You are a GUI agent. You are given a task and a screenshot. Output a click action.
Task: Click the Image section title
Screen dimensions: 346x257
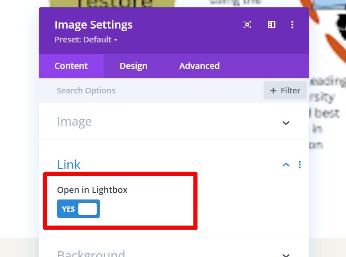(74, 122)
